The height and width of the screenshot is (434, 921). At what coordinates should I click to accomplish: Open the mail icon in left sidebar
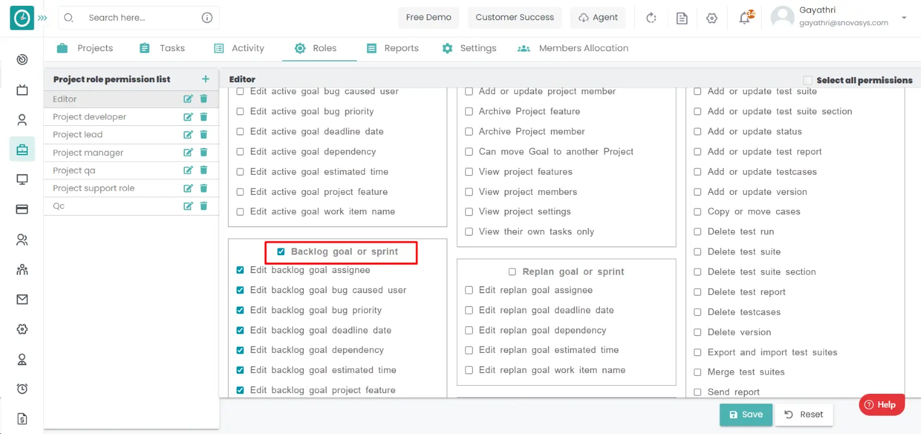[x=22, y=299]
